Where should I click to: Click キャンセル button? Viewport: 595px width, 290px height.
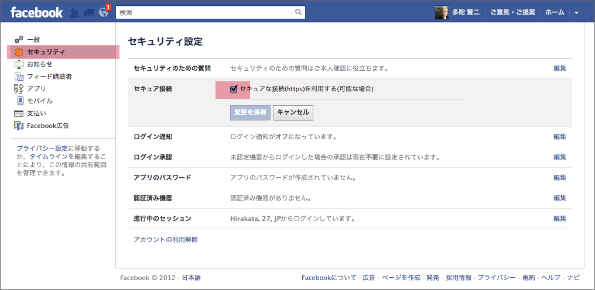pyautogui.click(x=293, y=113)
